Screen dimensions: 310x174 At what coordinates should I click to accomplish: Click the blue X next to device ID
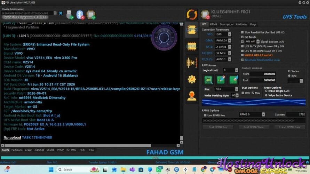[61, 13]
